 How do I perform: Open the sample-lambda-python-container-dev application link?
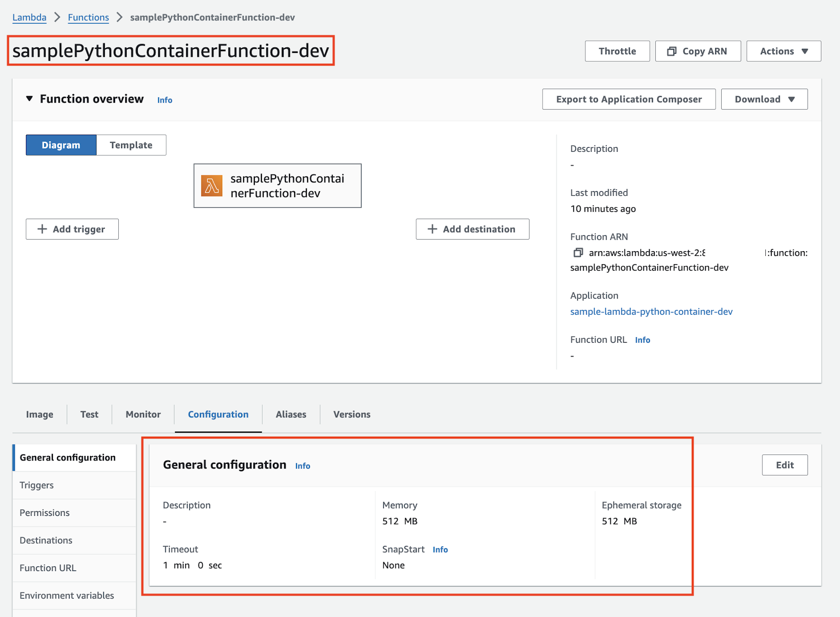tap(651, 312)
